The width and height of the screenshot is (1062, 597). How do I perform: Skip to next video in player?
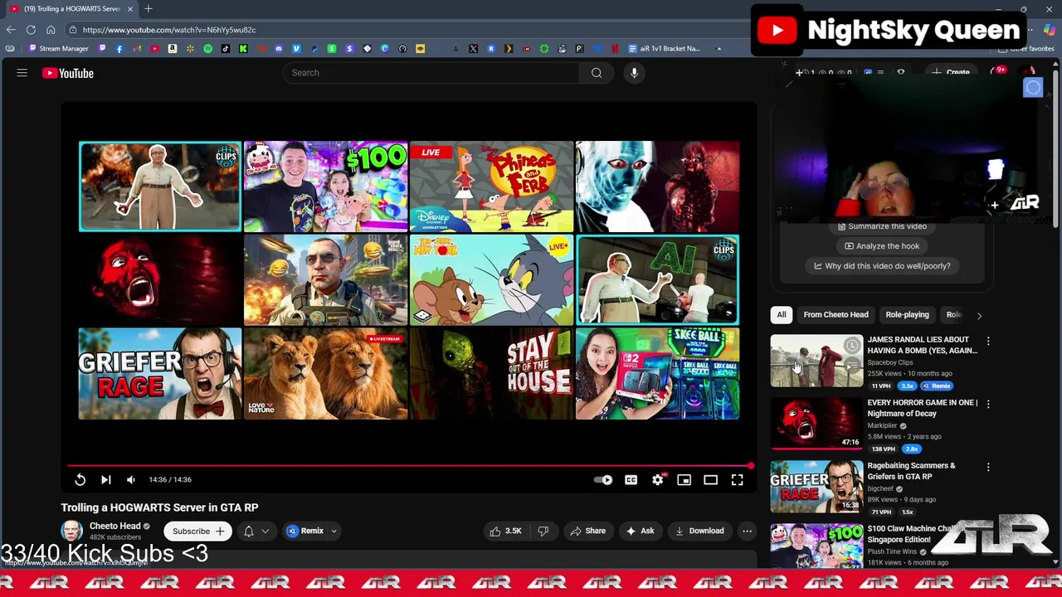pyautogui.click(x=105, y=479)
